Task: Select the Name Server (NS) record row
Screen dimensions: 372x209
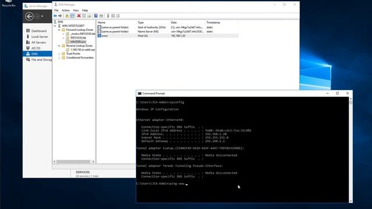Action: tap(167, 31)
